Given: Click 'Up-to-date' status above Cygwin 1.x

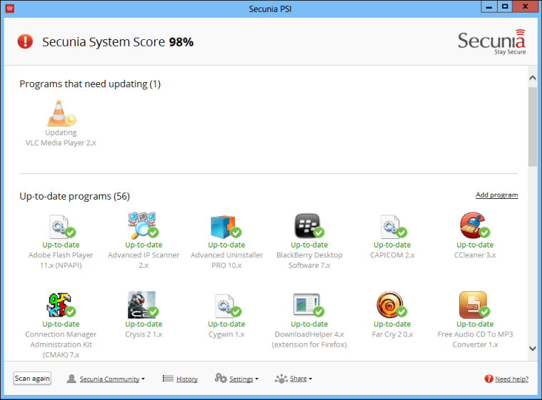Looking at the screenshot, I should point(226,324).
